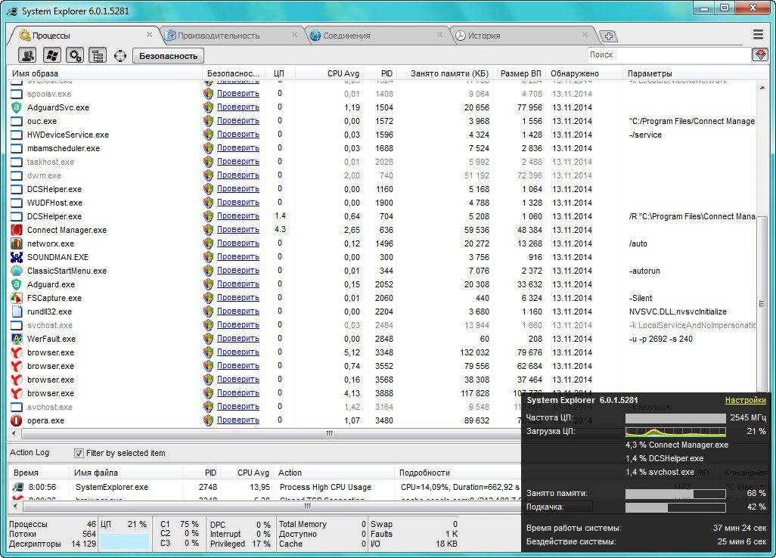Image resolution: width=776 pixels, height=558 pixels.
Task: Select the HWDeviceService.exe row name
Action: click(x=68, y=135)
